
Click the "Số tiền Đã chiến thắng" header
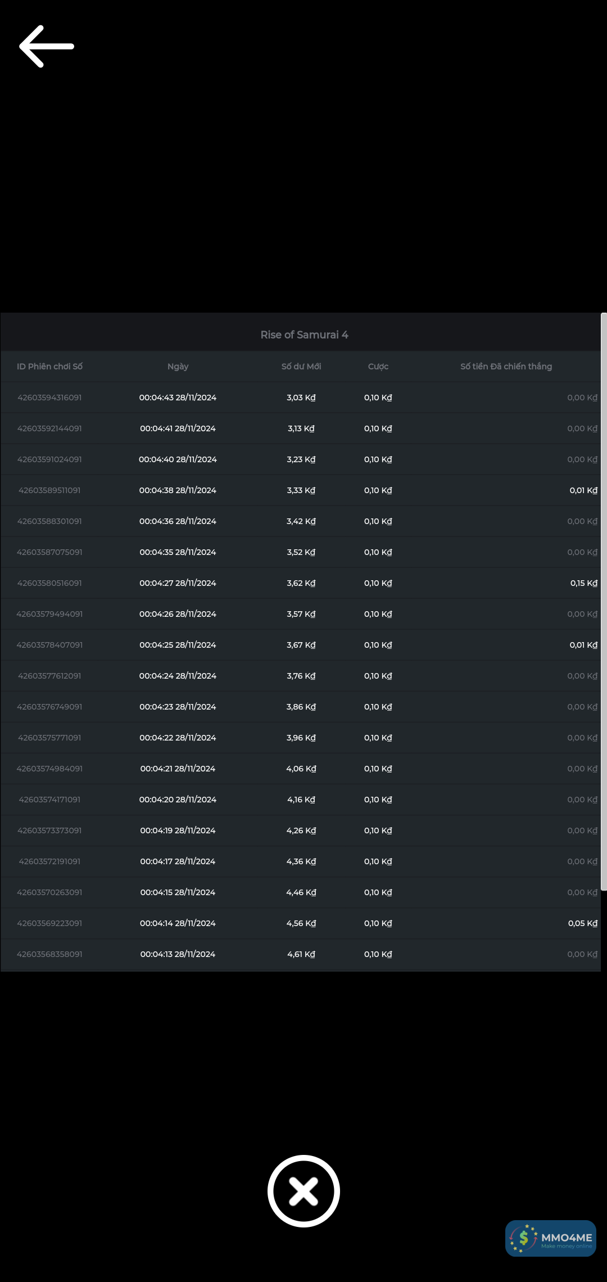coord(506,367)
